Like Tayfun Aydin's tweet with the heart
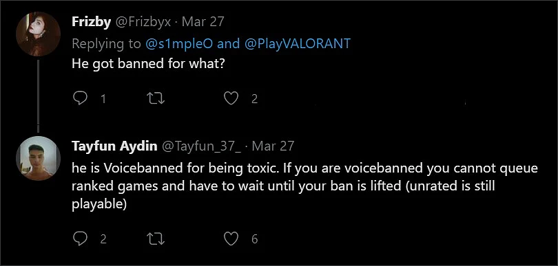 [x=231, y=239]
